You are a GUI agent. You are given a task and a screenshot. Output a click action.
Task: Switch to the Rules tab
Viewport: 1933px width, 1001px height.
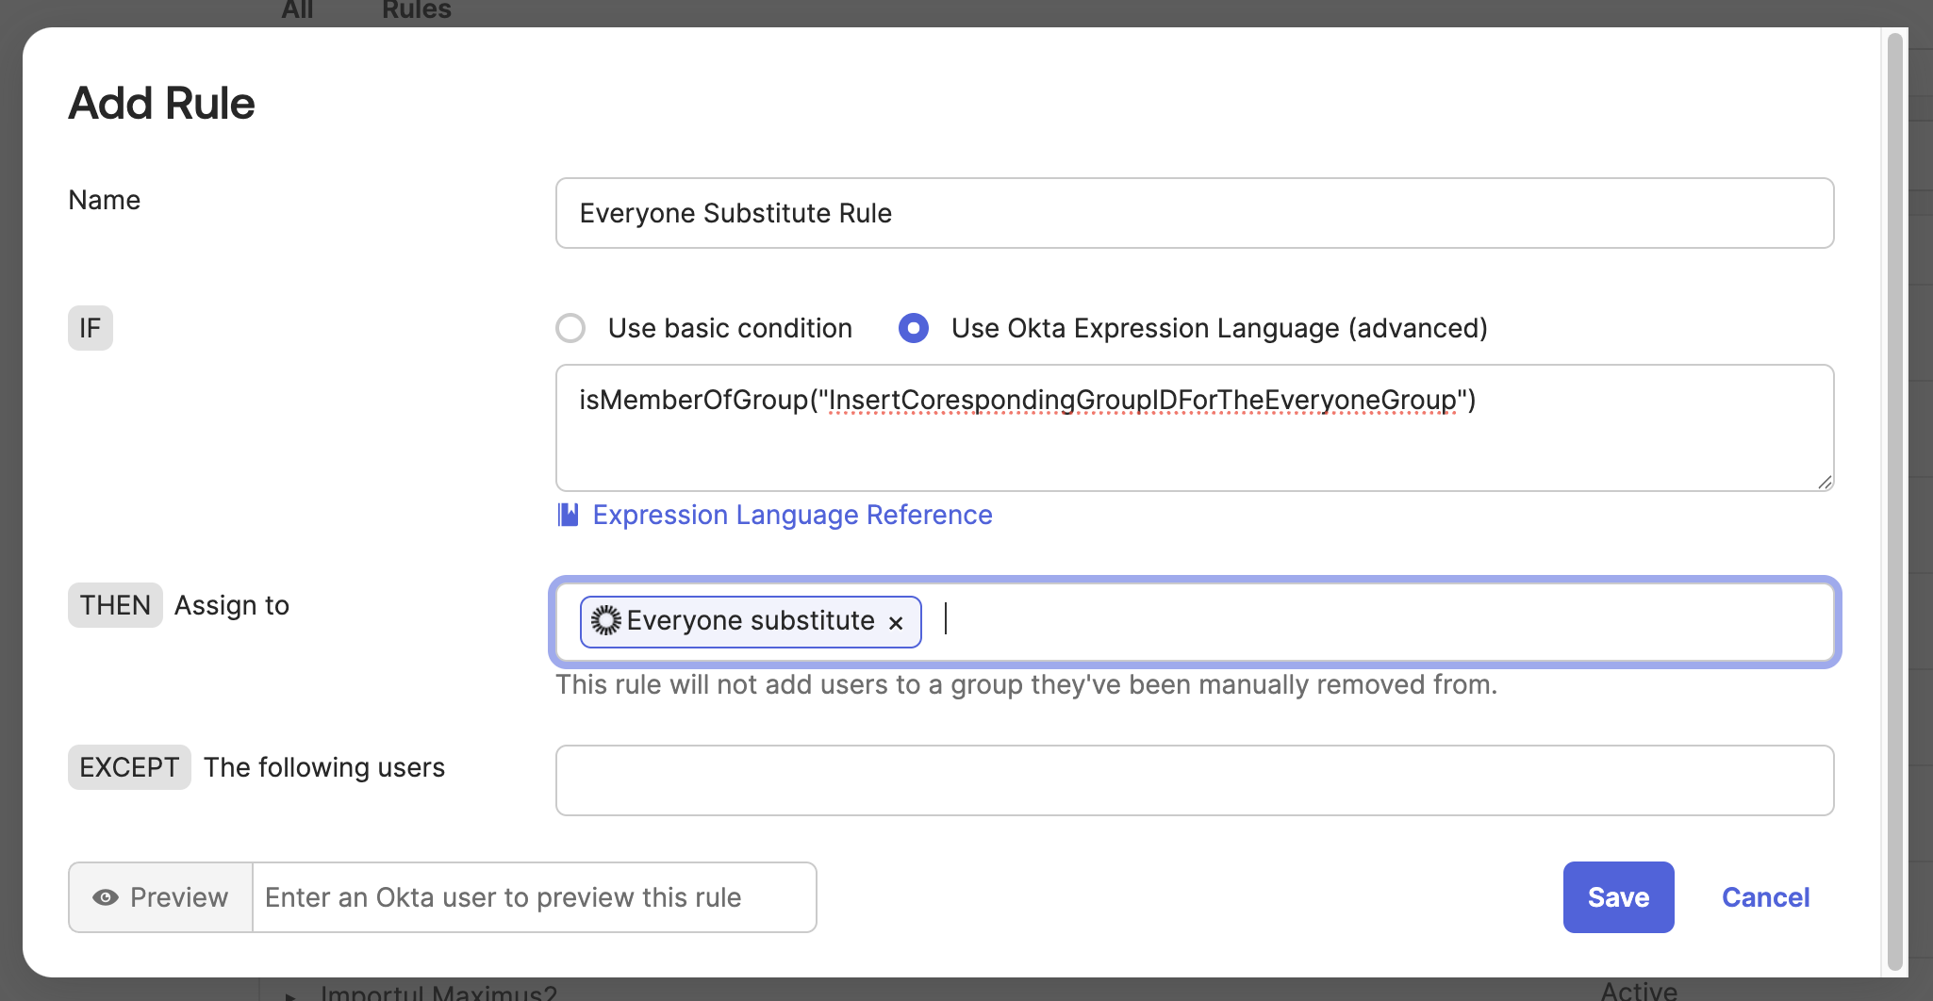tap(416, 11)
